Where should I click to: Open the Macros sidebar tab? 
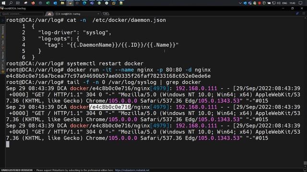tap(3, 56)
